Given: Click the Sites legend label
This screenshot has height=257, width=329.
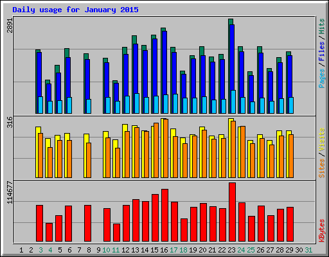Looking at the screenshot, I should [x=322, y=168].
